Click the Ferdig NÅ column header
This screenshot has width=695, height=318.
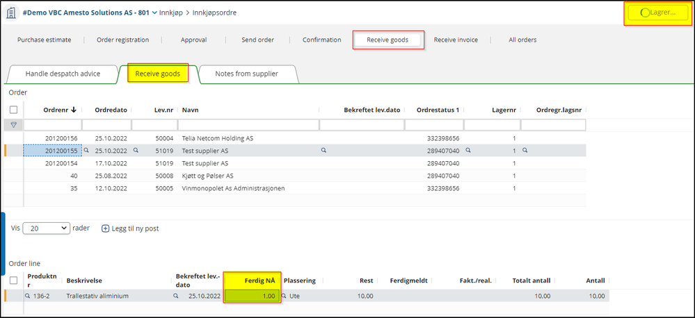(x=259, y=281)
